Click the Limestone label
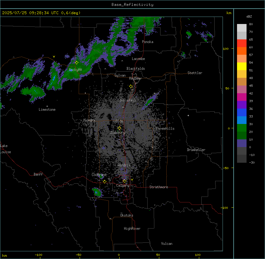 pyautogui.click(x=47, y=110)
